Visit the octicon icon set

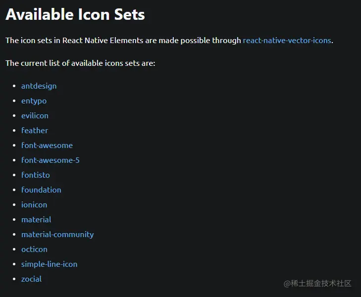tap(34, 249)
